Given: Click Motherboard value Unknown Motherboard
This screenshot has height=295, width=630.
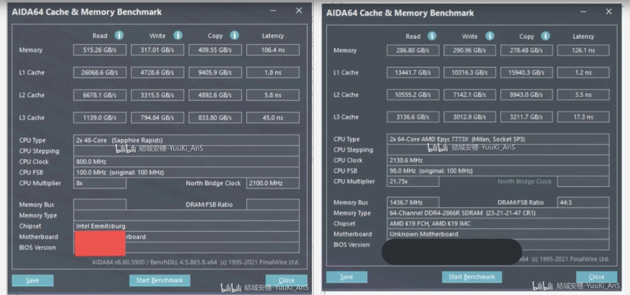Looking at the screenshot, I should pyautogui.click(x=498, y=234).
